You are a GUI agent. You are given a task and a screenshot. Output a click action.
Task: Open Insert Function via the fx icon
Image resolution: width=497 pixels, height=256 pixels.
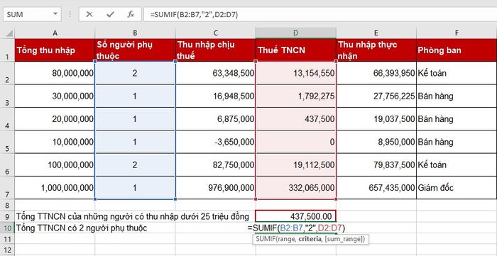tap(131, 14)
